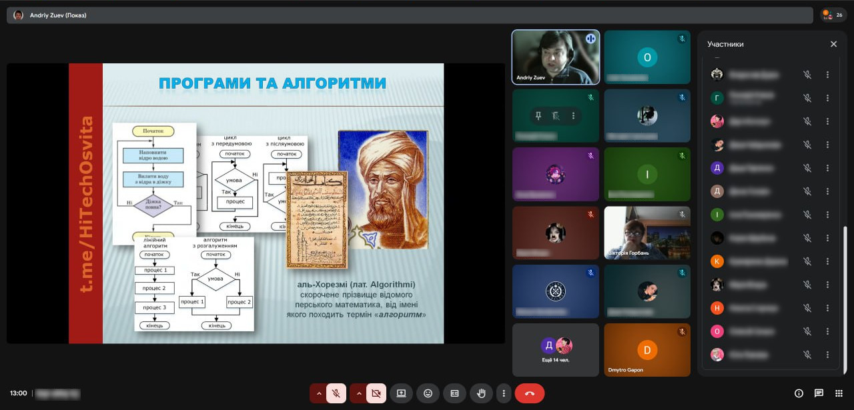Toggle closed captions on
The width and height of the screenshot is (854, 410).
pyautogui.click(x=454, y=393)
